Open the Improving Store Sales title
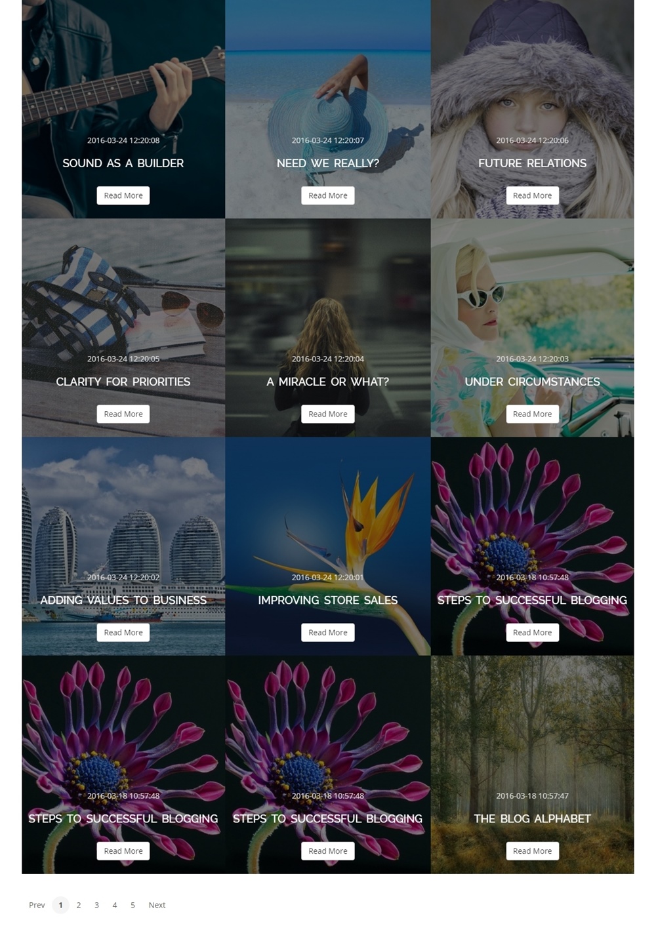 pos(328,600)
